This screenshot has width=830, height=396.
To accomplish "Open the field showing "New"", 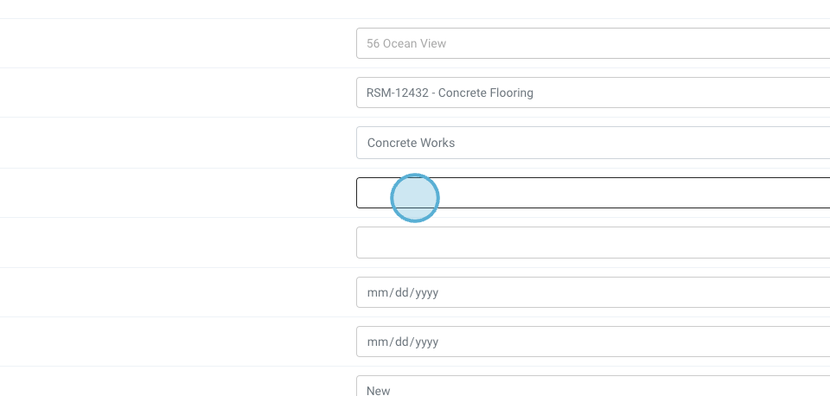I will coord(593,388).
